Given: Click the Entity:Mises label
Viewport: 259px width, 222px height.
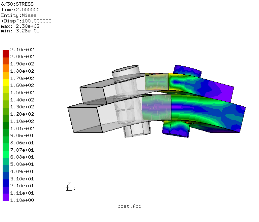Looking at the screenshot, I should (19, 15).
